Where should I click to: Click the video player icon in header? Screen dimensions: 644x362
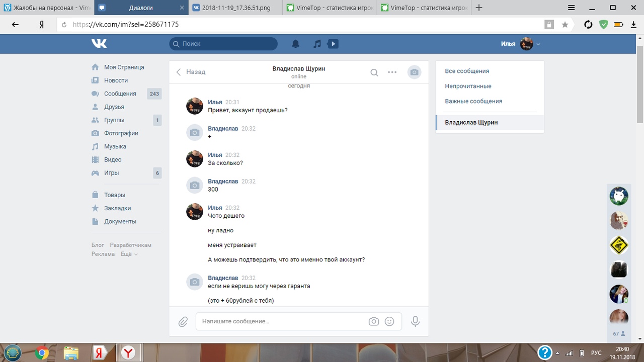tap(333, 44)
